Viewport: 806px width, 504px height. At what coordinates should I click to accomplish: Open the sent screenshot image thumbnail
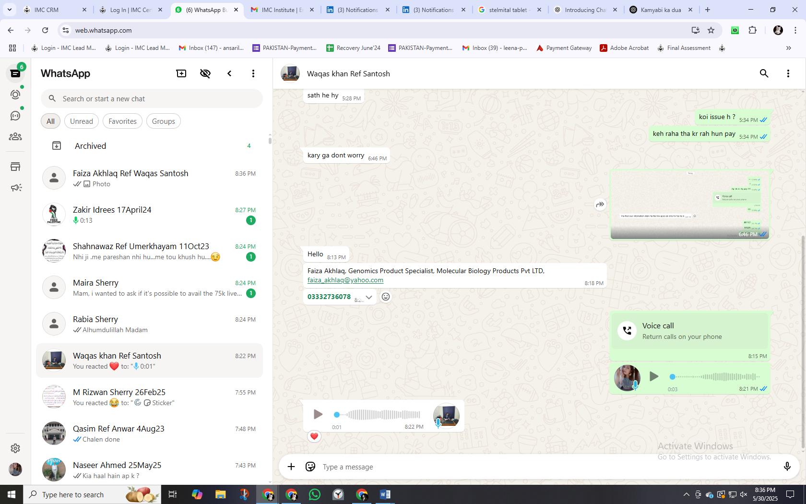[690, 204]
